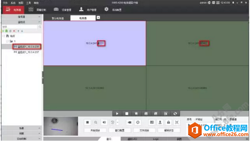Click the 窗口配置 button
The width and height of the screenshot is (251, 141).
pyautogui.click(x=120, y=131)
